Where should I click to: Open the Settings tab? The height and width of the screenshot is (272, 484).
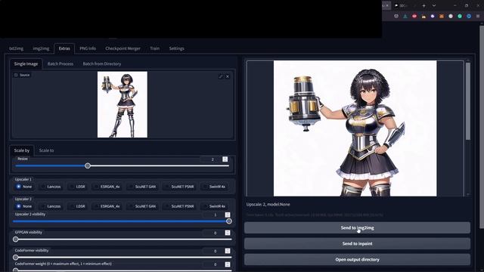(176, 48)
